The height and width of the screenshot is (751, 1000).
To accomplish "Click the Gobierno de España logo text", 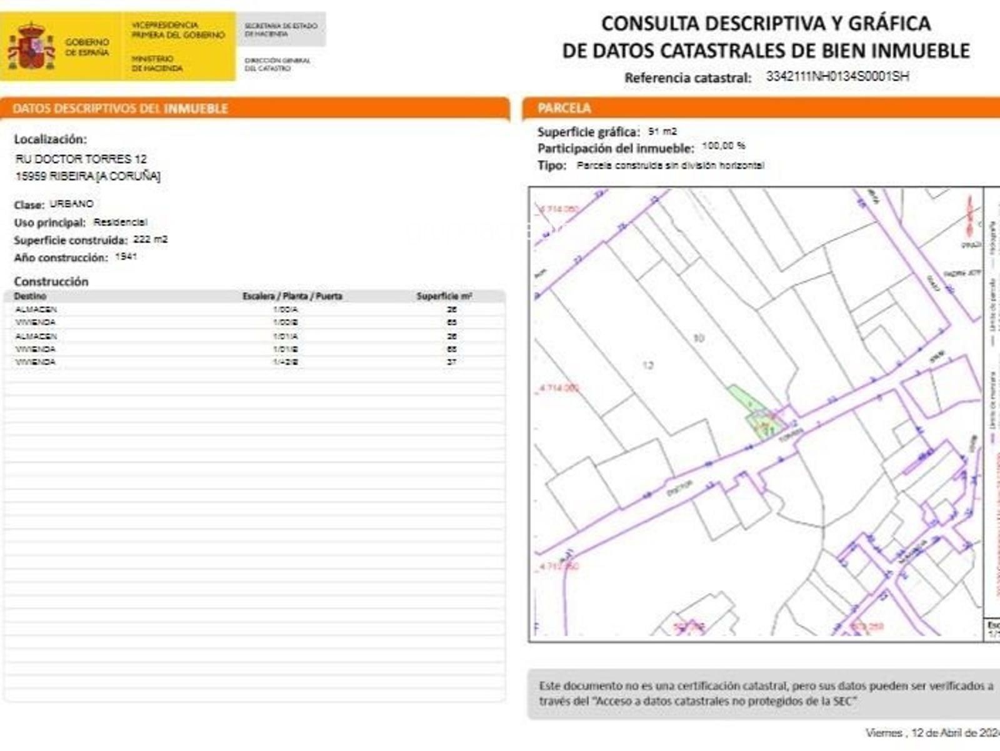I will 87,47.
